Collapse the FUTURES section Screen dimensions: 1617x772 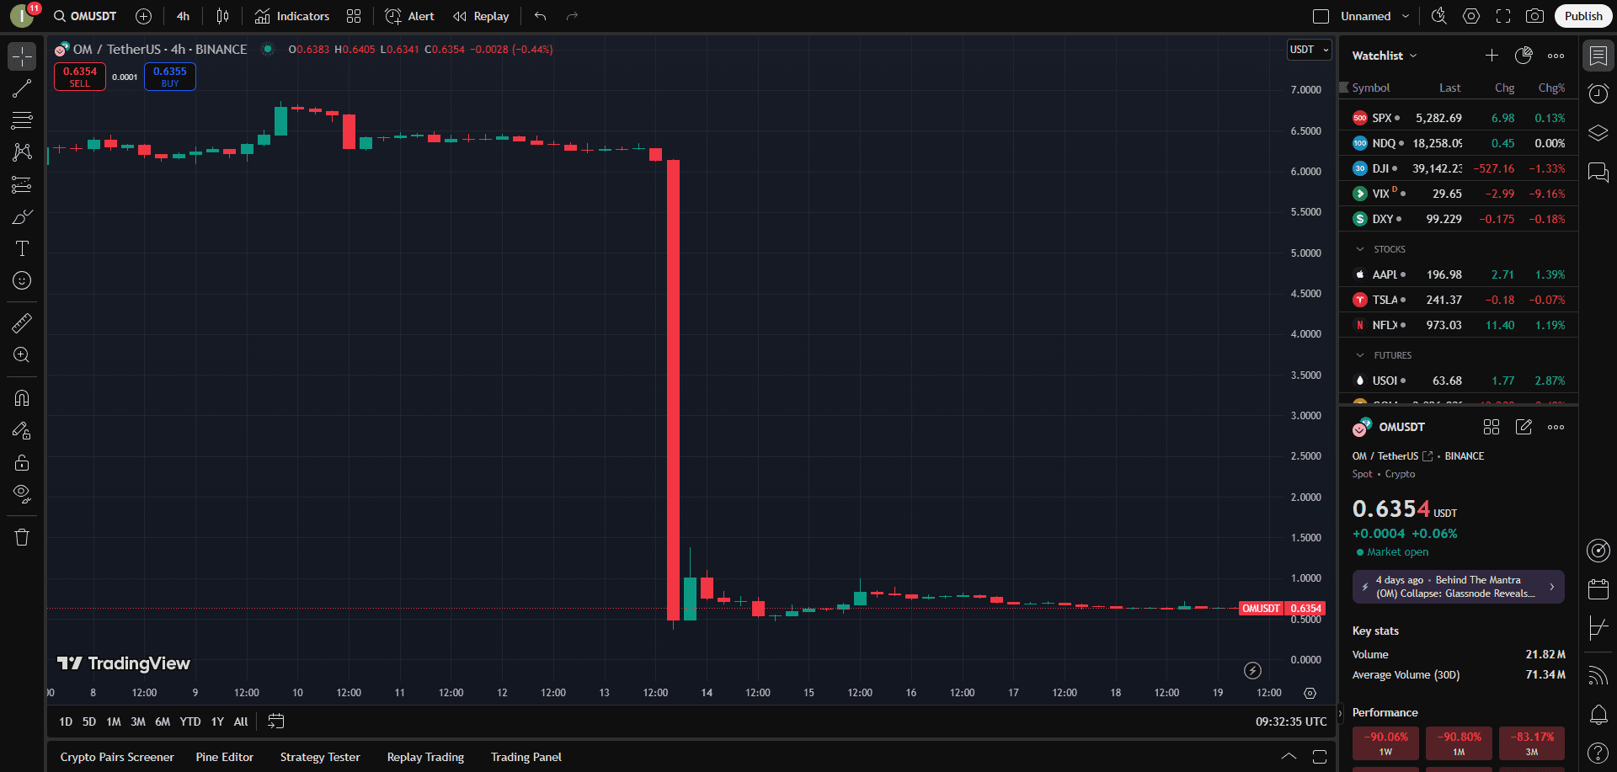[x=1359, y=355]
